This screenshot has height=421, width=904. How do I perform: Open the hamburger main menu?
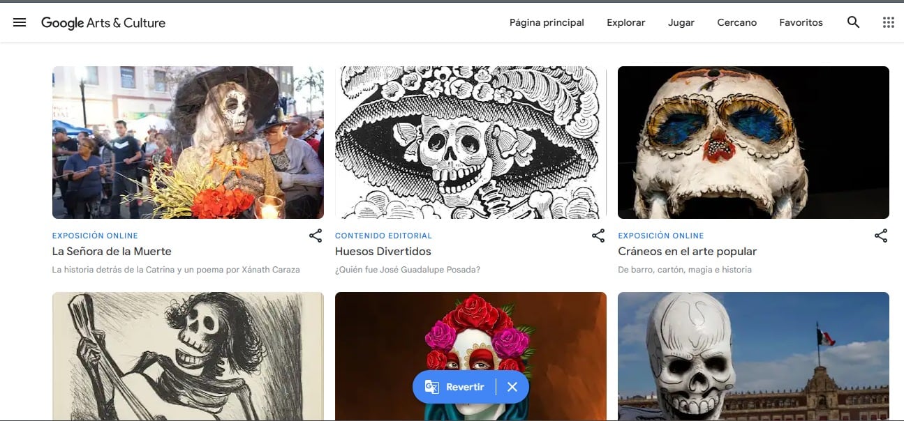click(x=20, y=22)
